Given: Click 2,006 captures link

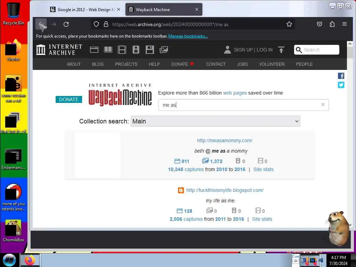Looking at the screenshot, I should pyautogui.click(x=186, y=219).
